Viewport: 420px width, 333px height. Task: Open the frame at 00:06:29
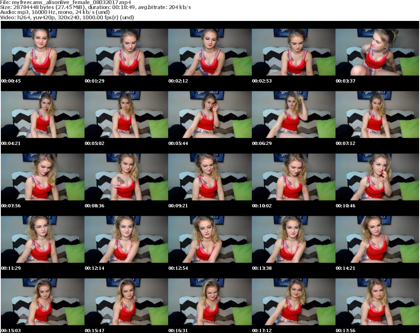[293, 115]
